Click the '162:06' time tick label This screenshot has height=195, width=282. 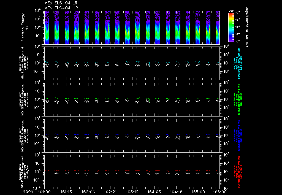tap(88, 192)
